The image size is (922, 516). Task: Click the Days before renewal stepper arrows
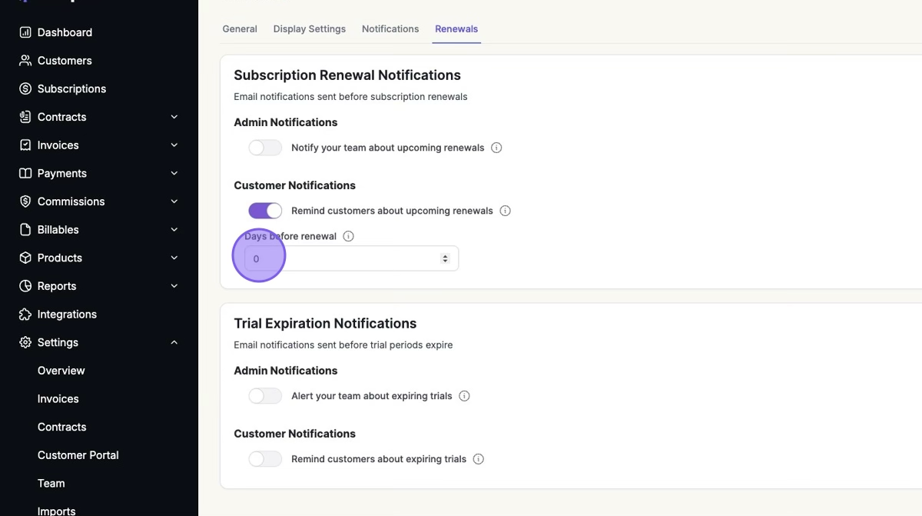tap(445, 258)
